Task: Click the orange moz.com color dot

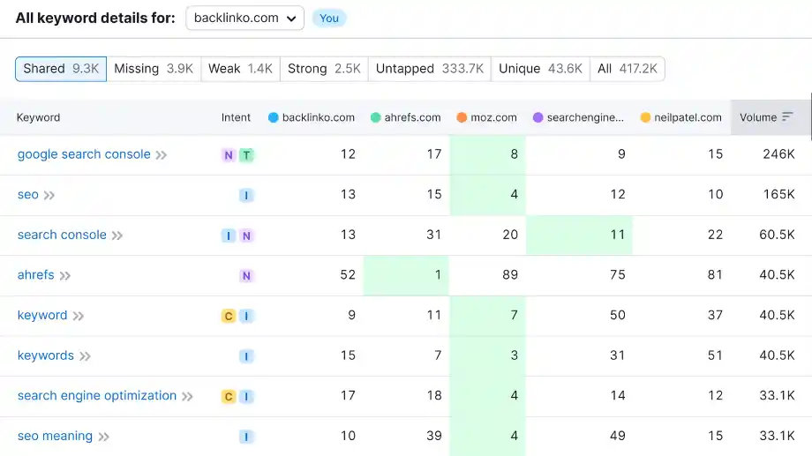Action: (462, 117)
